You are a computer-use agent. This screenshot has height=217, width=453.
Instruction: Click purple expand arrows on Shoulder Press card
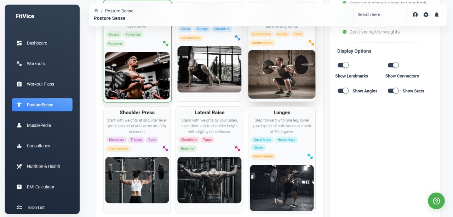point(165,148)
